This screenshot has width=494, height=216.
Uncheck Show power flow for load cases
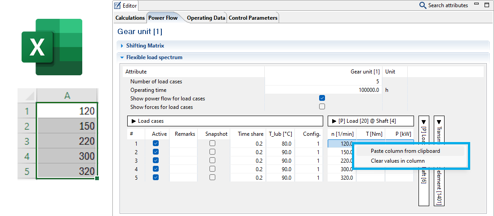pos(322,98)
